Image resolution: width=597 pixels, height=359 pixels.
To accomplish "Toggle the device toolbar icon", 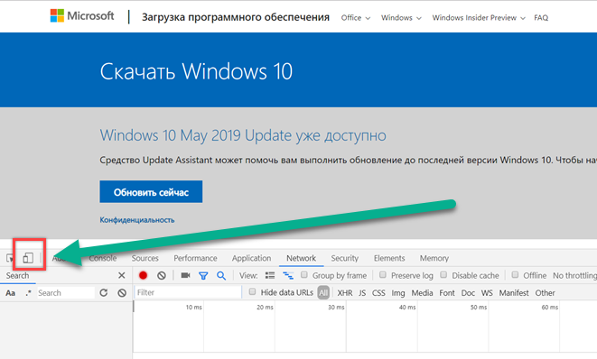I will [28, 258].
